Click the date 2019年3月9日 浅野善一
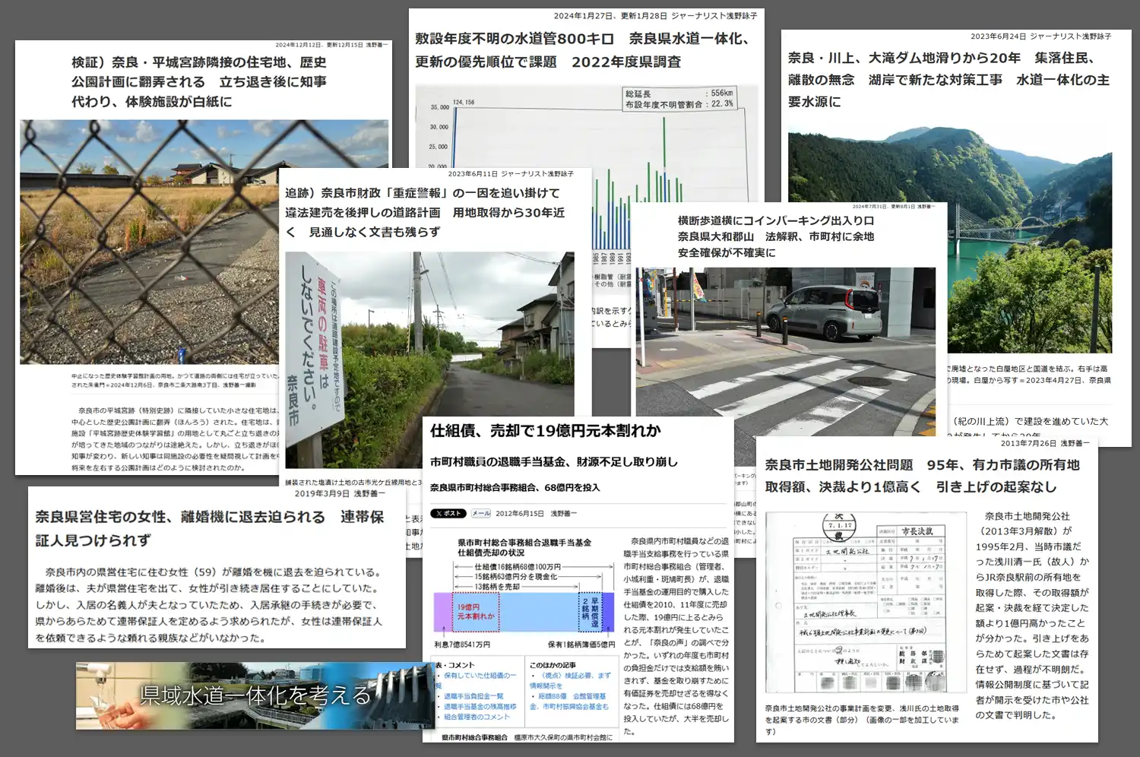Image resolution: width=1140 pixels, height=757 pixels. 339,493
